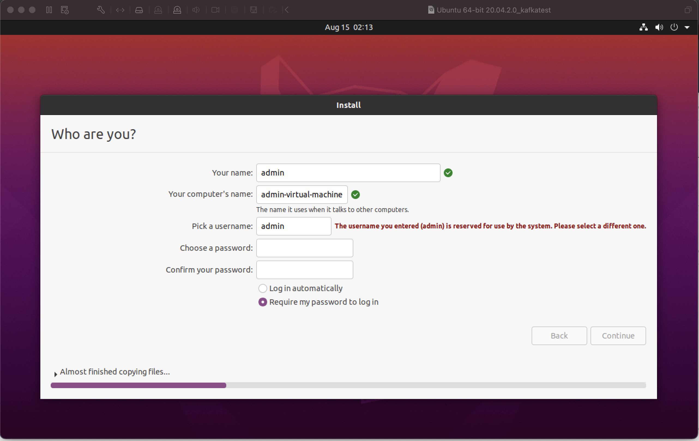The image size is (699, 441).
Task: Collapse the VM toolbar chevron
Action: [287, 10]
